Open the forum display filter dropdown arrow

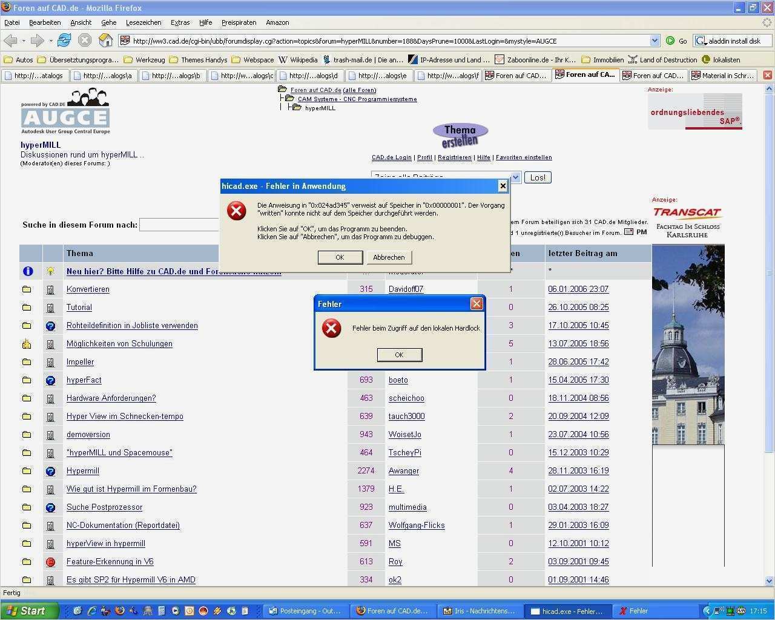516,177
